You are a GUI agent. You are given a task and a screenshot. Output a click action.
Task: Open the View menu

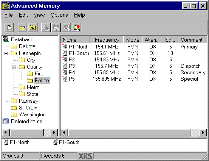coord(39,15)
